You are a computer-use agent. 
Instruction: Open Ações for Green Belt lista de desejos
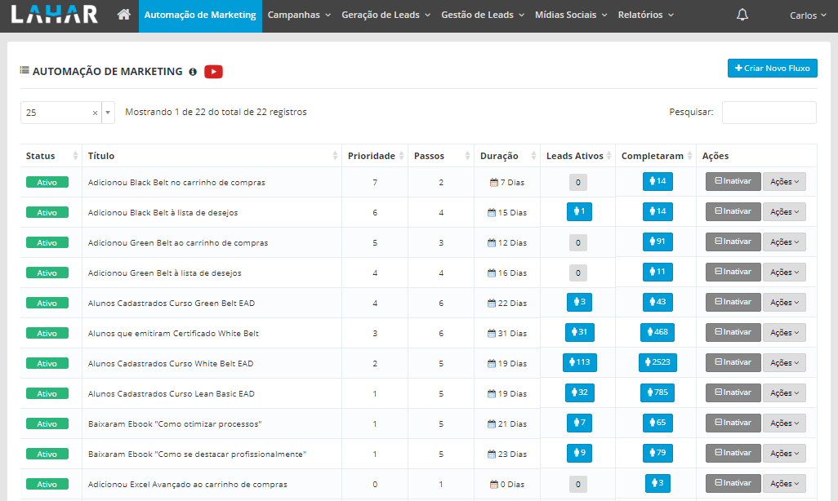pos(784,272)
